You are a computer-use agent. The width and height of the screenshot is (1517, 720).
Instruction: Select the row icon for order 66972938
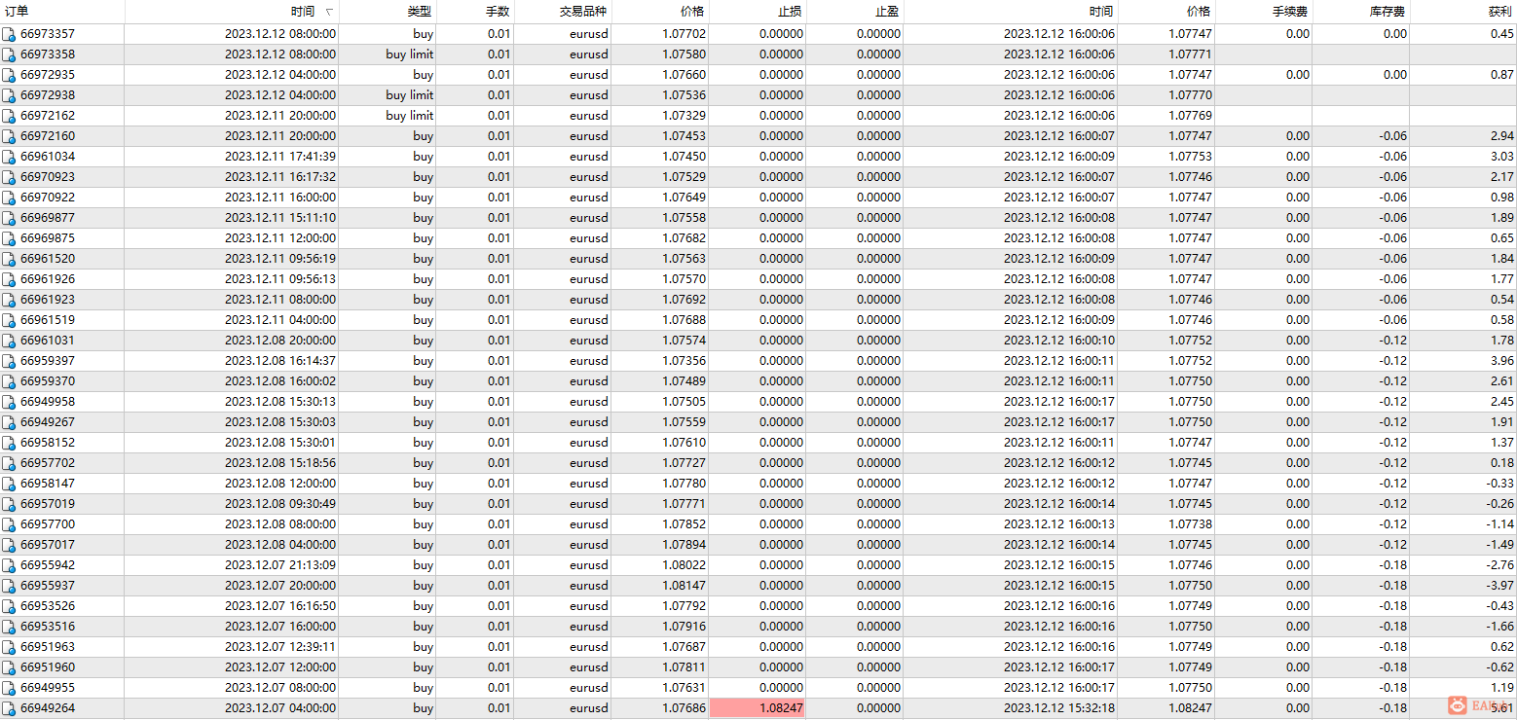pyautogui.click(x=10, y=95)
